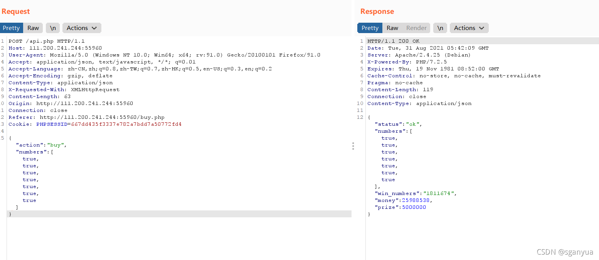Expand the Response Actions dropdown menu
The image size is (599, 260).
(469, 28)
